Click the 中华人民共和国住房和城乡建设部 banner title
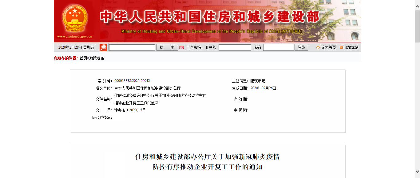Screen dimensions: 420x178 [x=210, y=17]
